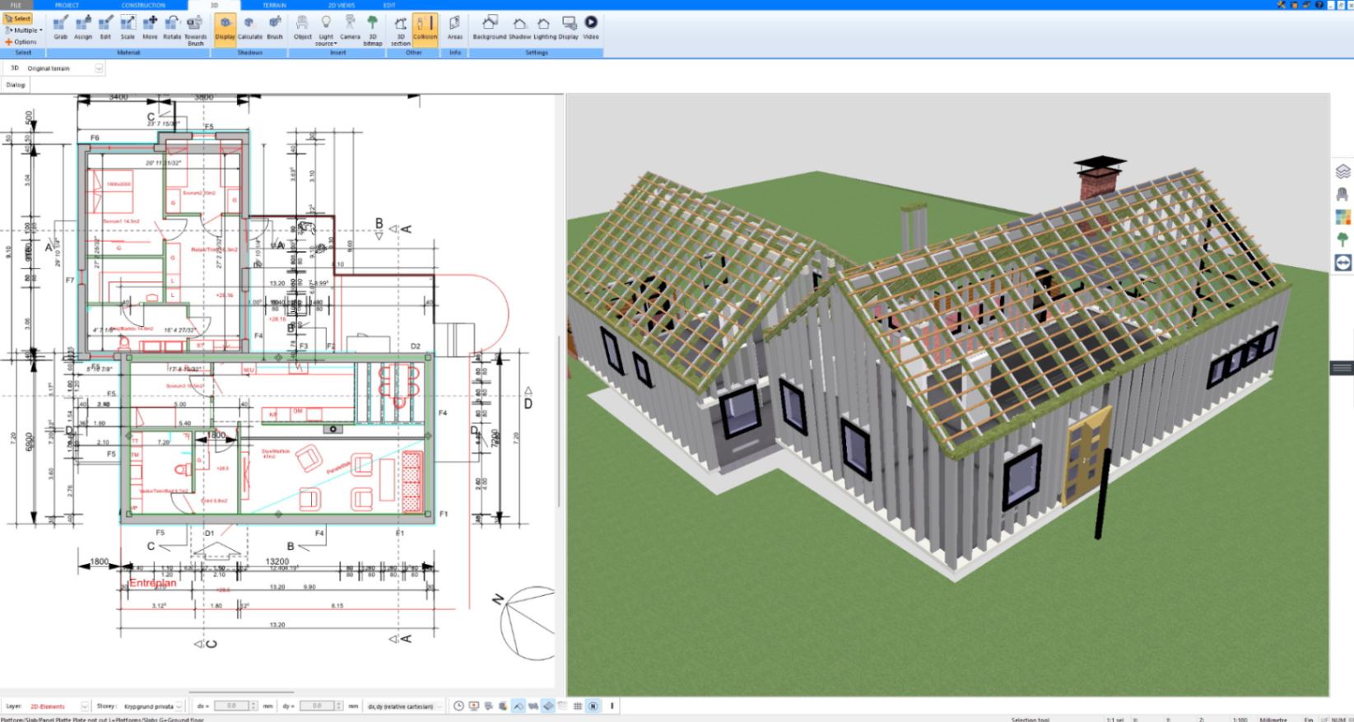Viewport: 1354px width, 722px height.
Task: Run the shadow Calculate tool
Action: coord(250,28)
